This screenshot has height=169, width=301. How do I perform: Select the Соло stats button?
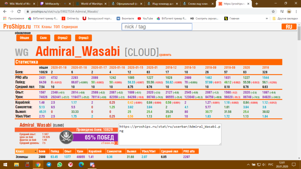43,38
